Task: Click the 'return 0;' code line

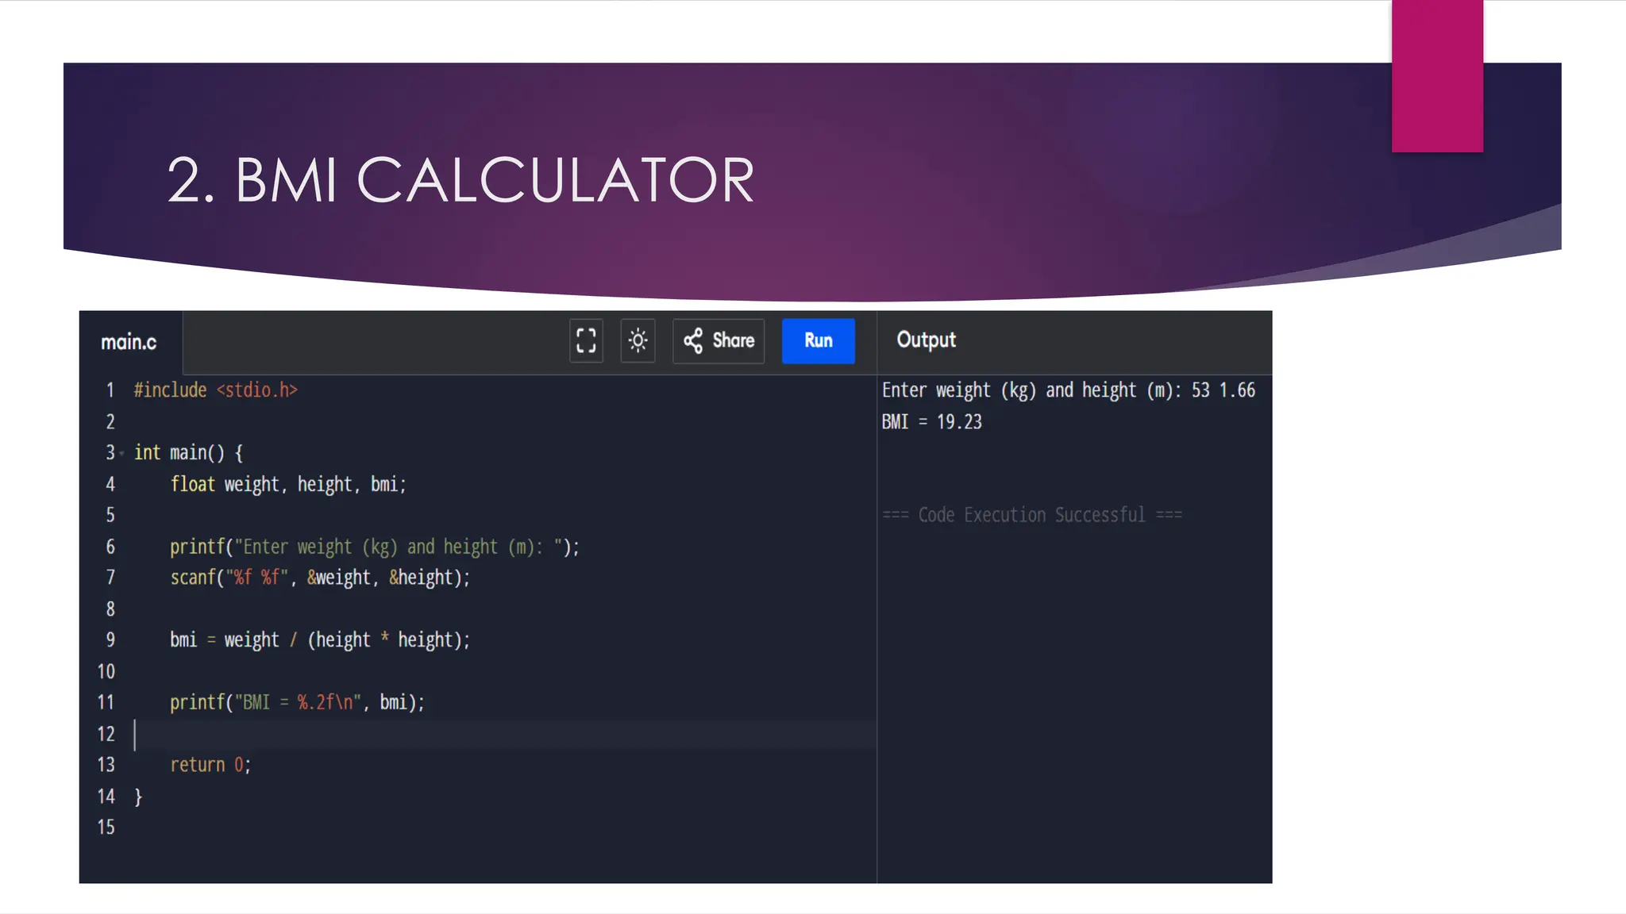Action: pos(210,765)
